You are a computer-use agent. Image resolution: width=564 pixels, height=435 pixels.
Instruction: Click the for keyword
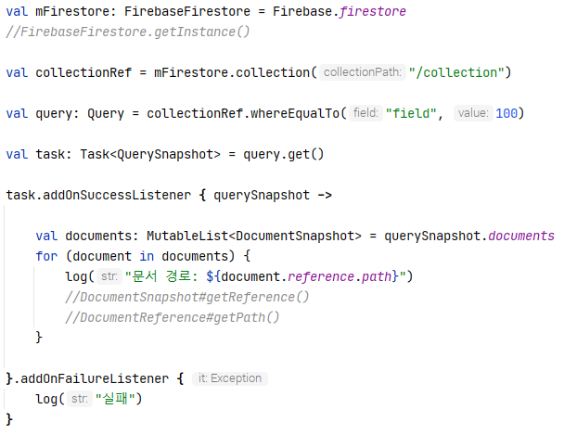[46, 256]
